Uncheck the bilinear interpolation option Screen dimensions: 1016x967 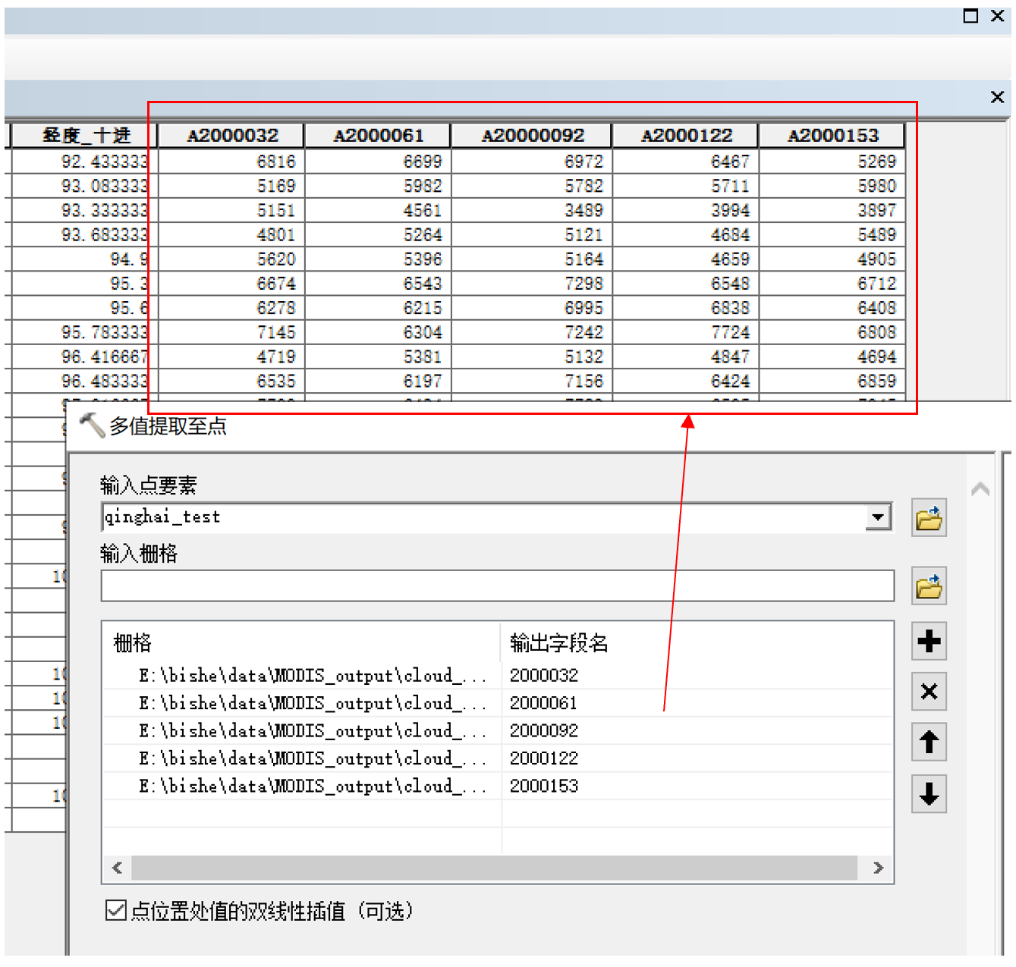point(115,911)
